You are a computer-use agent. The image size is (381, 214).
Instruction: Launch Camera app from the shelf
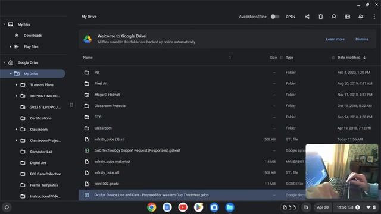click(214, 207)
